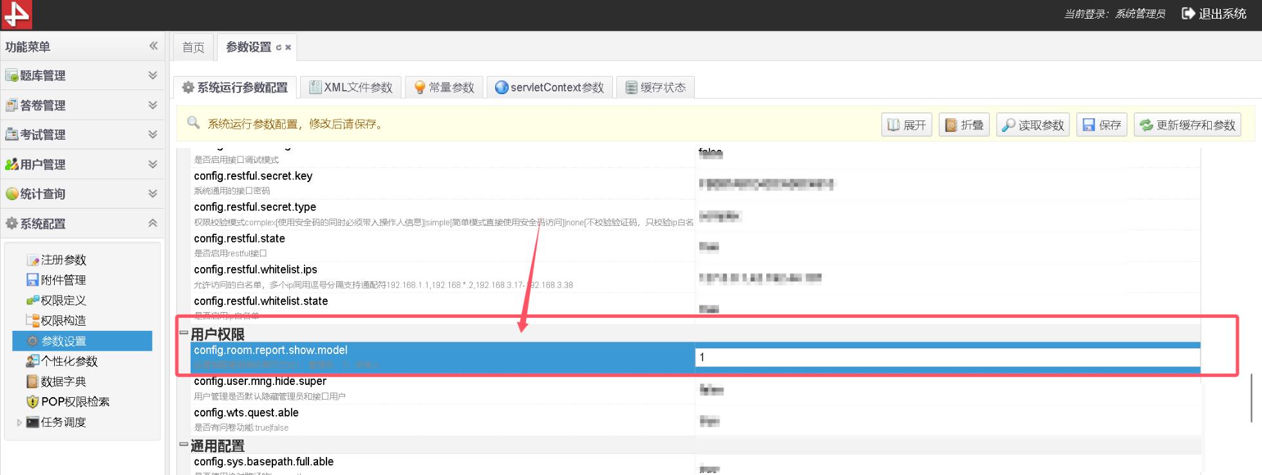Click the 统计查询 menu icon
1262x475 pixels.
pos(12,194)
